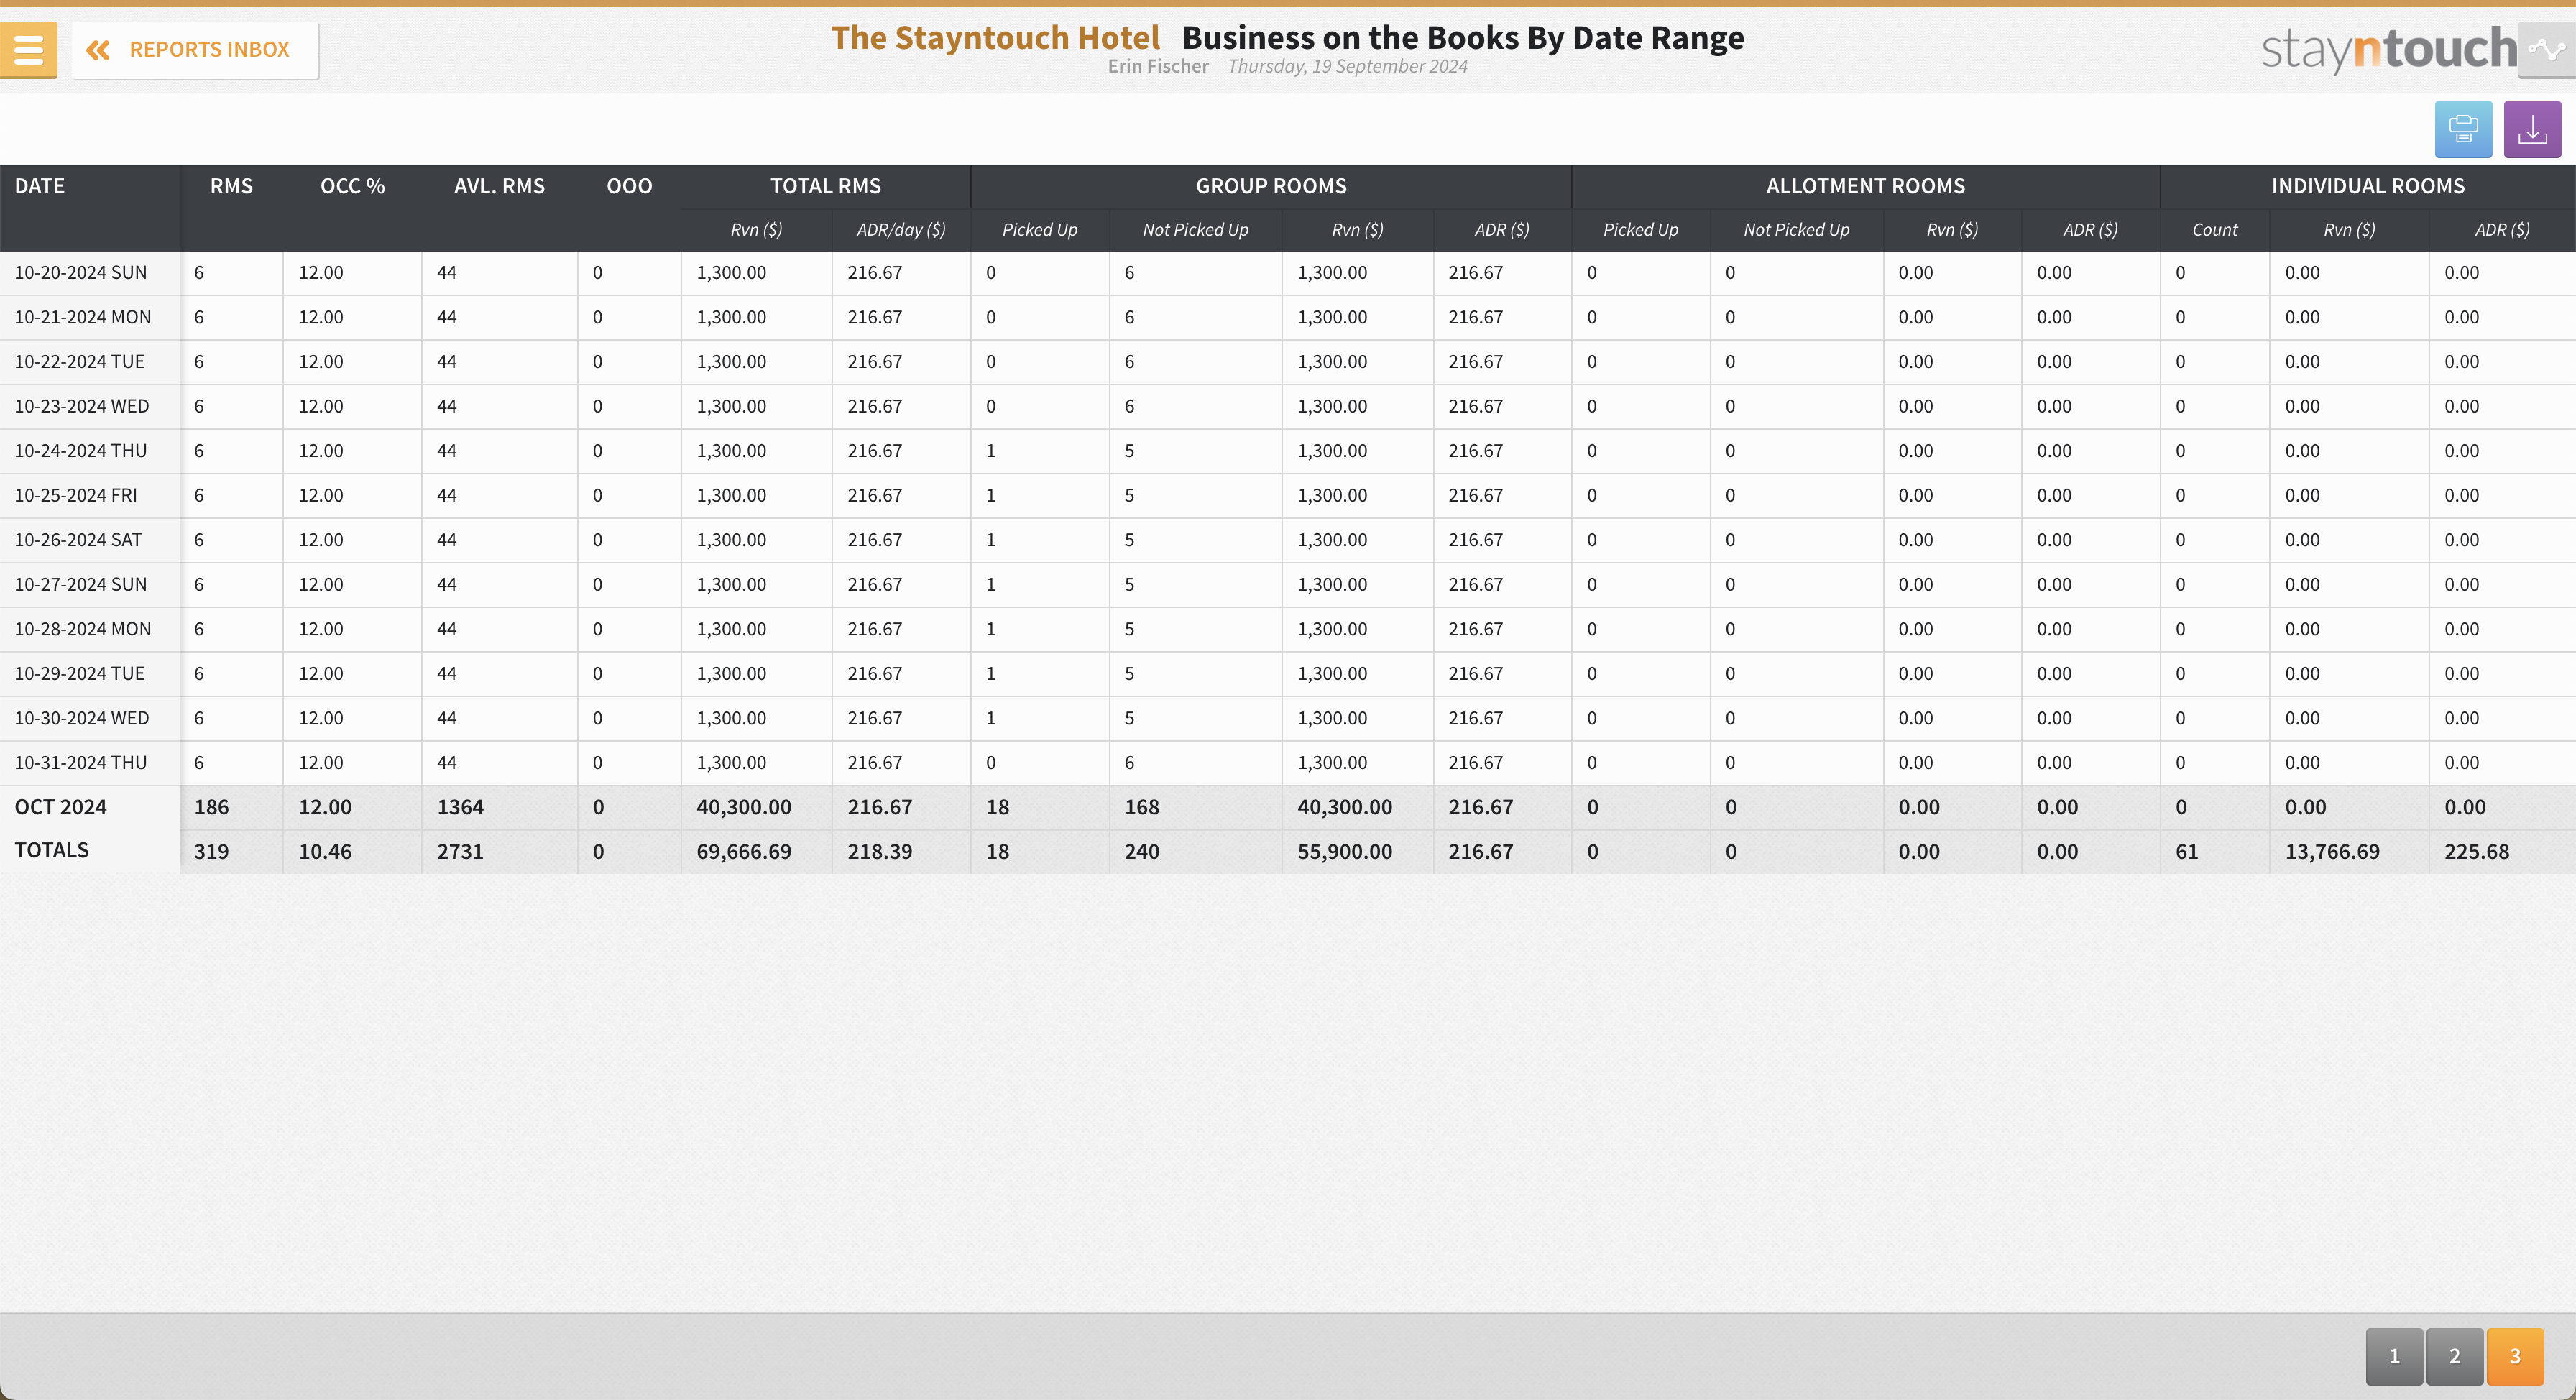Select current page 3 button
Screen dimensions: 2576x1400
pos(2514,1356)
